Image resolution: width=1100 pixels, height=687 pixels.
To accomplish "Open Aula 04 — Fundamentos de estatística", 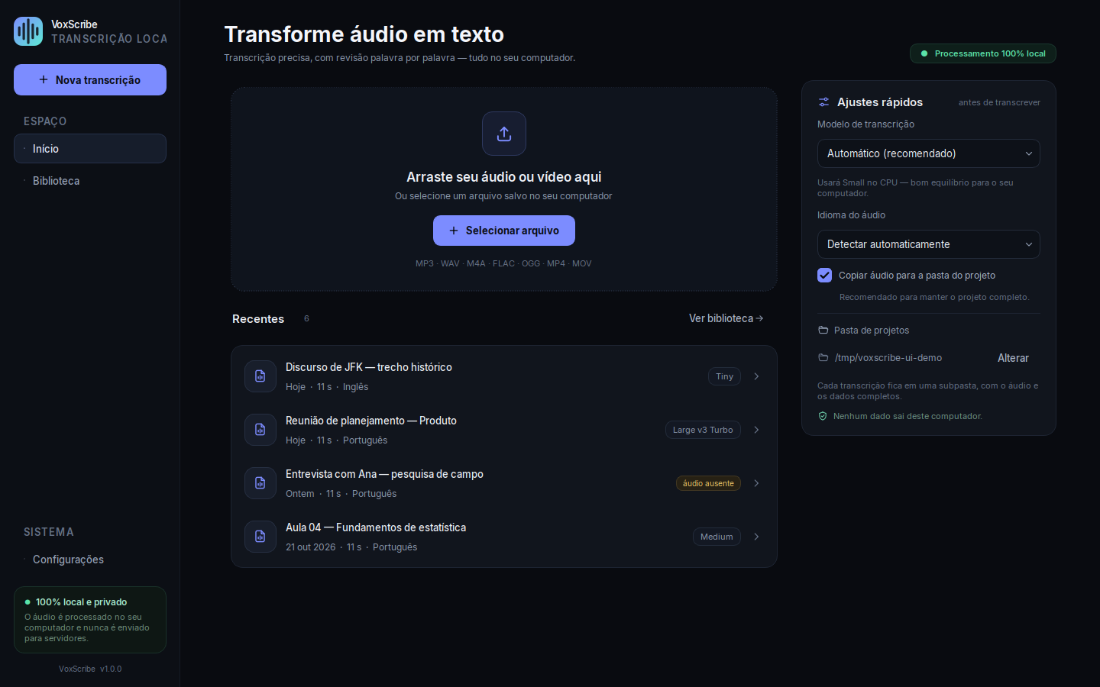I will click(x=504, y=537).
